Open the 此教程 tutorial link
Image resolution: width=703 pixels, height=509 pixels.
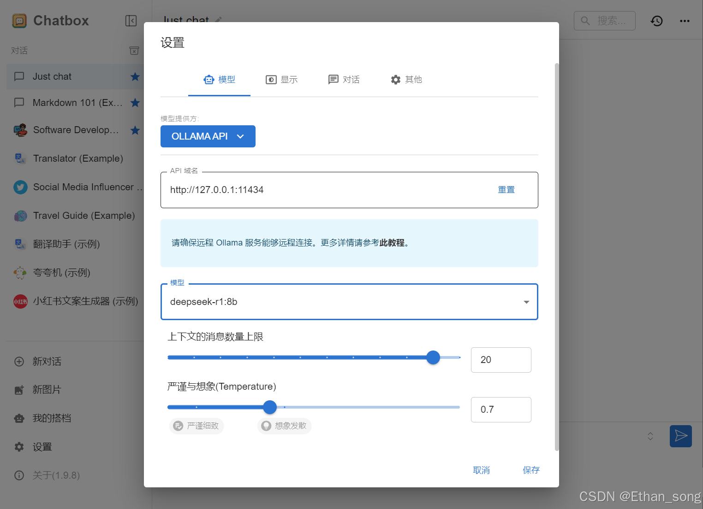(x=392, y=243)
